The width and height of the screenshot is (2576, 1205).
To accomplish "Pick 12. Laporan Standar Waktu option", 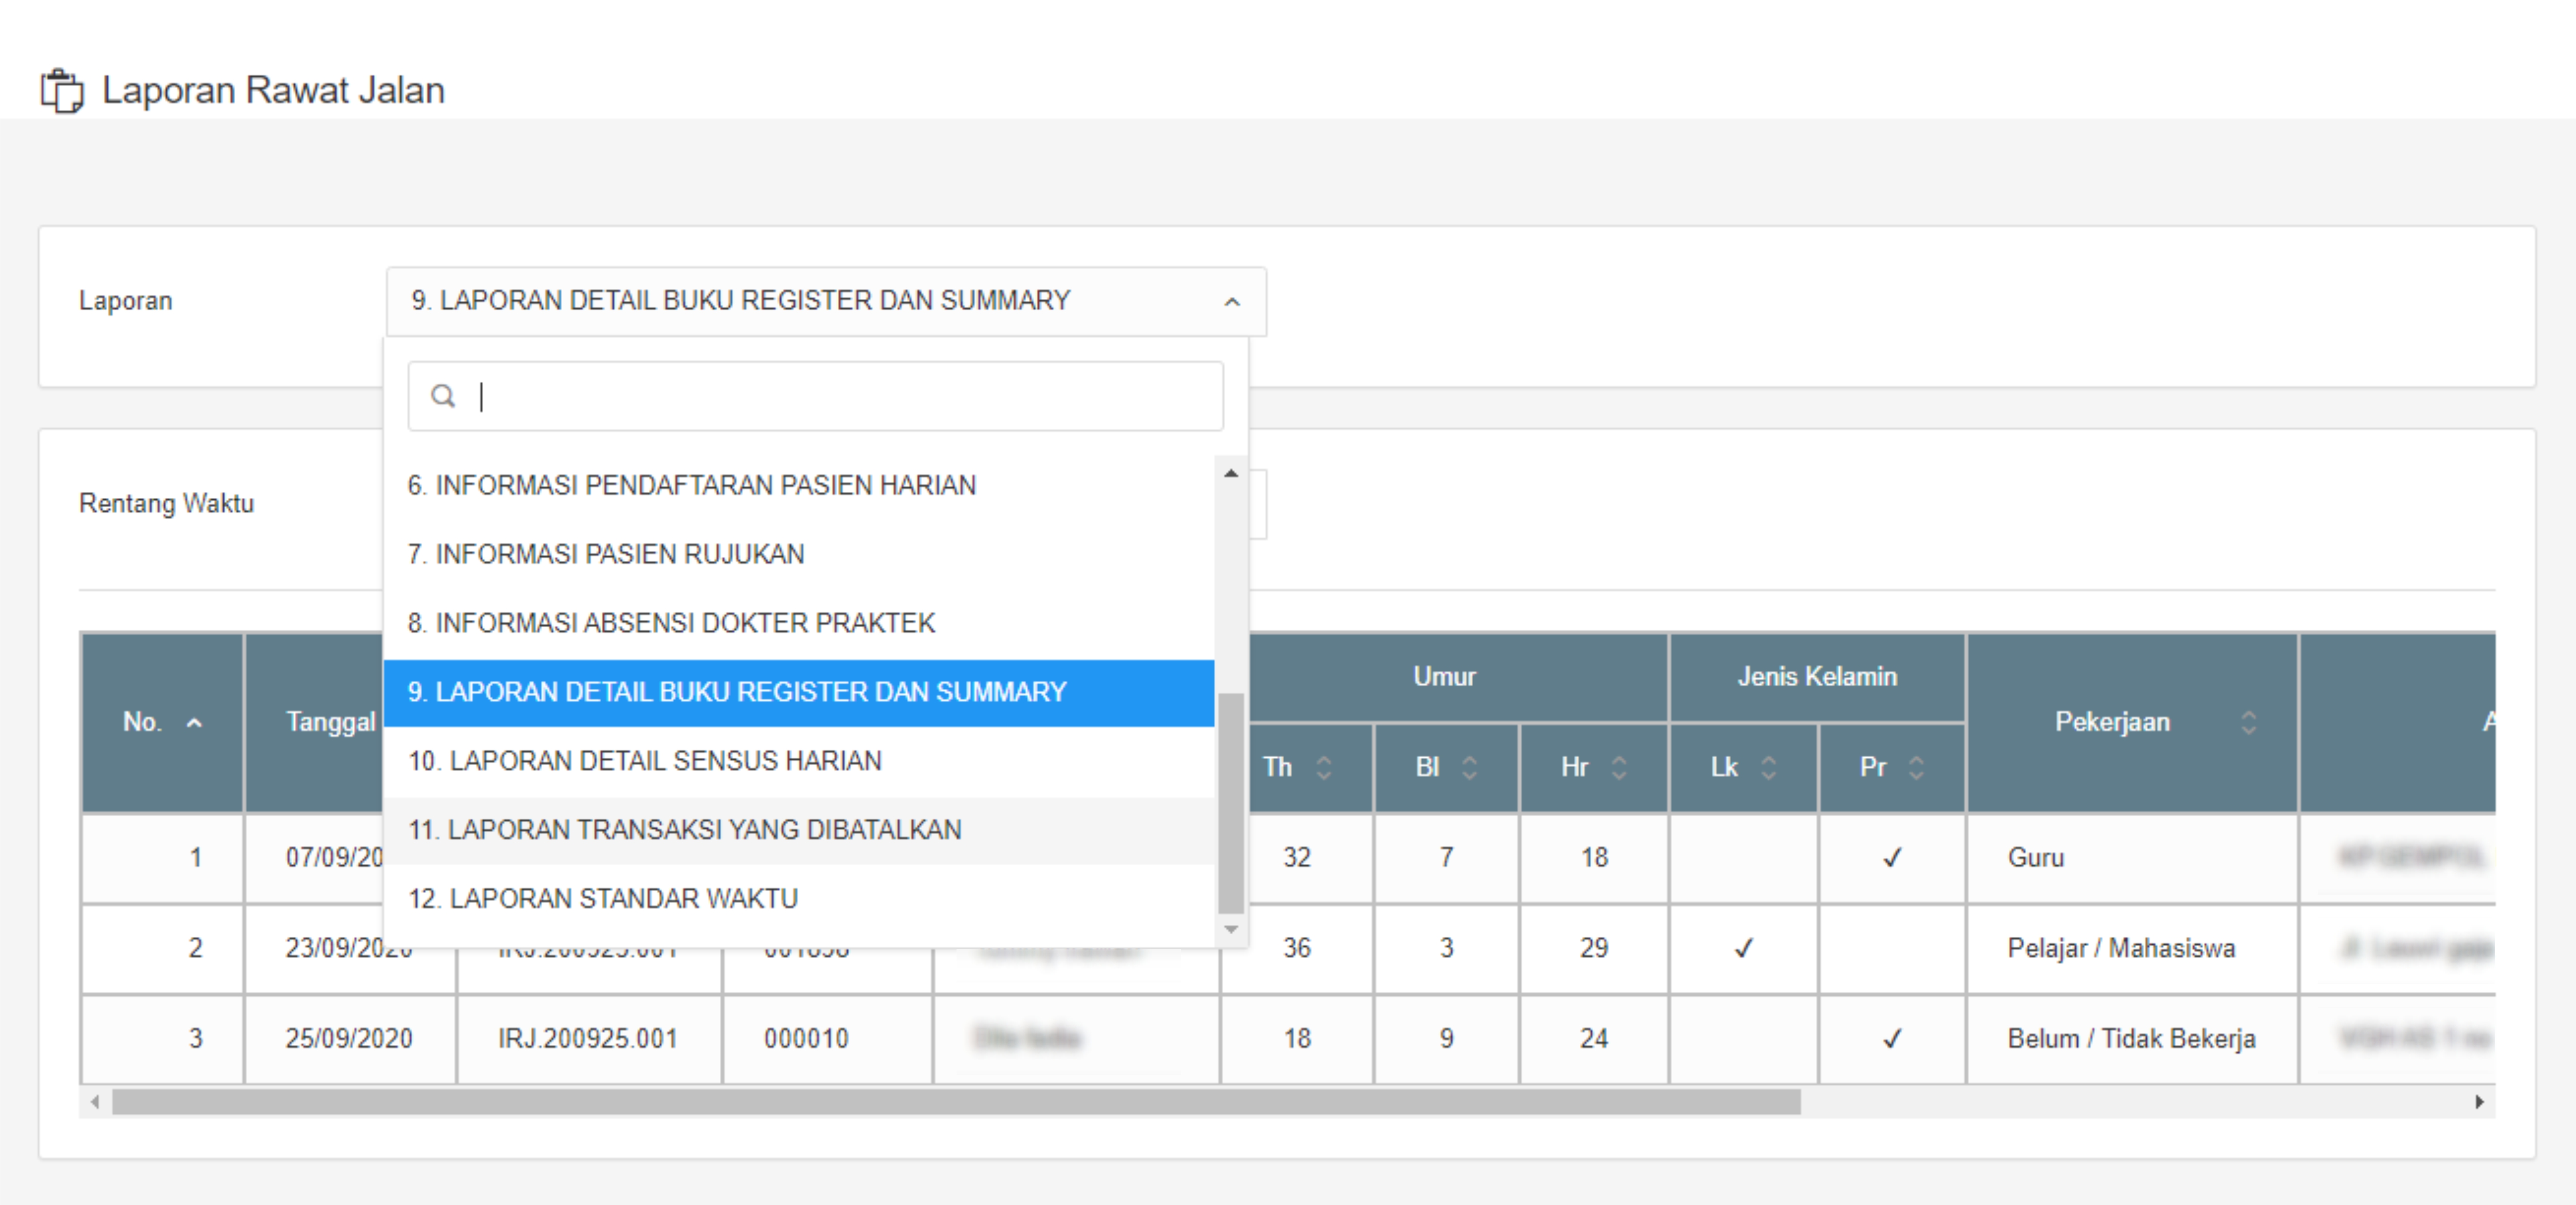I will [x=603, y=899].
